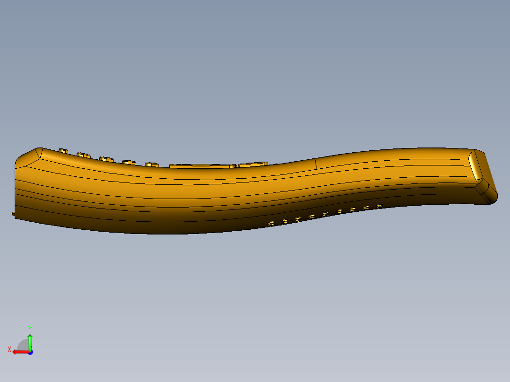Click the red X axis arrow of the triad
Viewport: 510px width, 382px height.
click(20, 352)
